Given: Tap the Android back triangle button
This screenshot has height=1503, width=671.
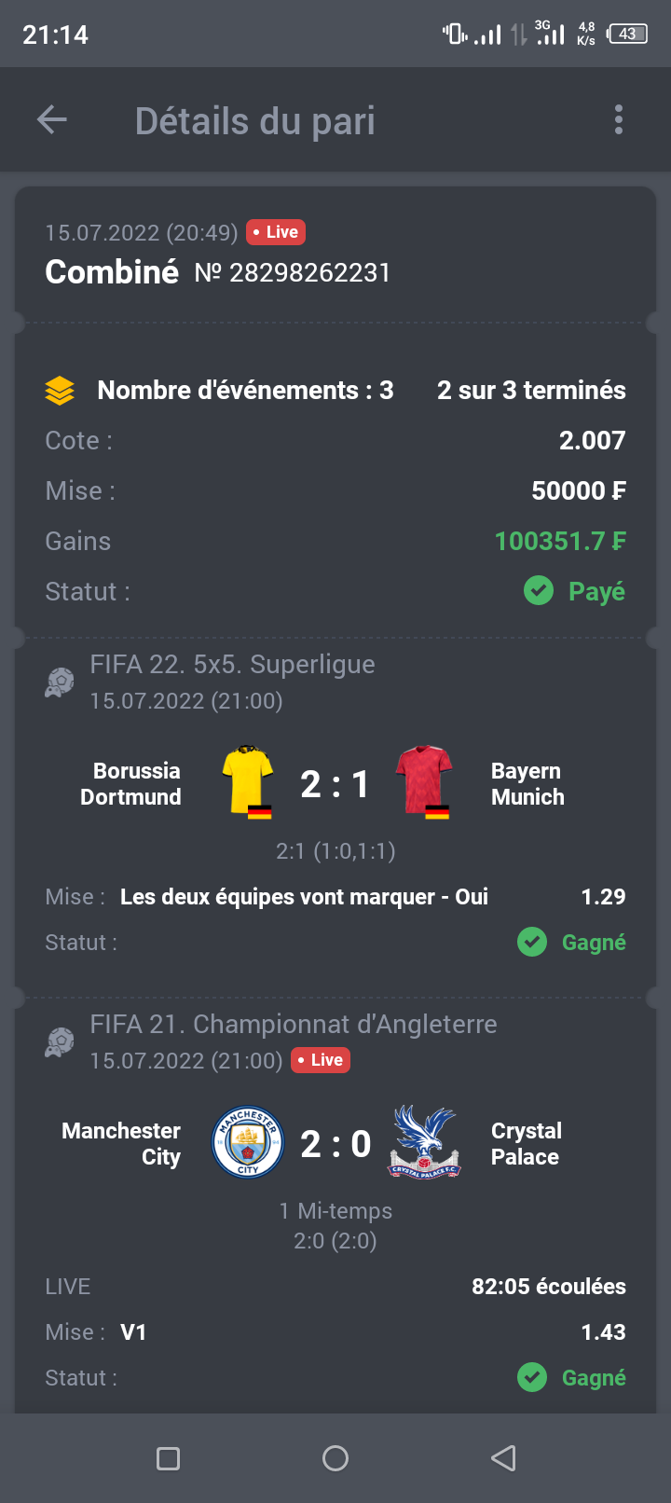Looking at the screenshot, I should tap(503, 1458).
